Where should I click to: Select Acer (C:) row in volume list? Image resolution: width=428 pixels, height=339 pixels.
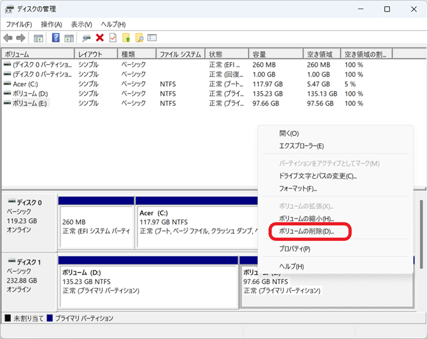tap(25, 84)
